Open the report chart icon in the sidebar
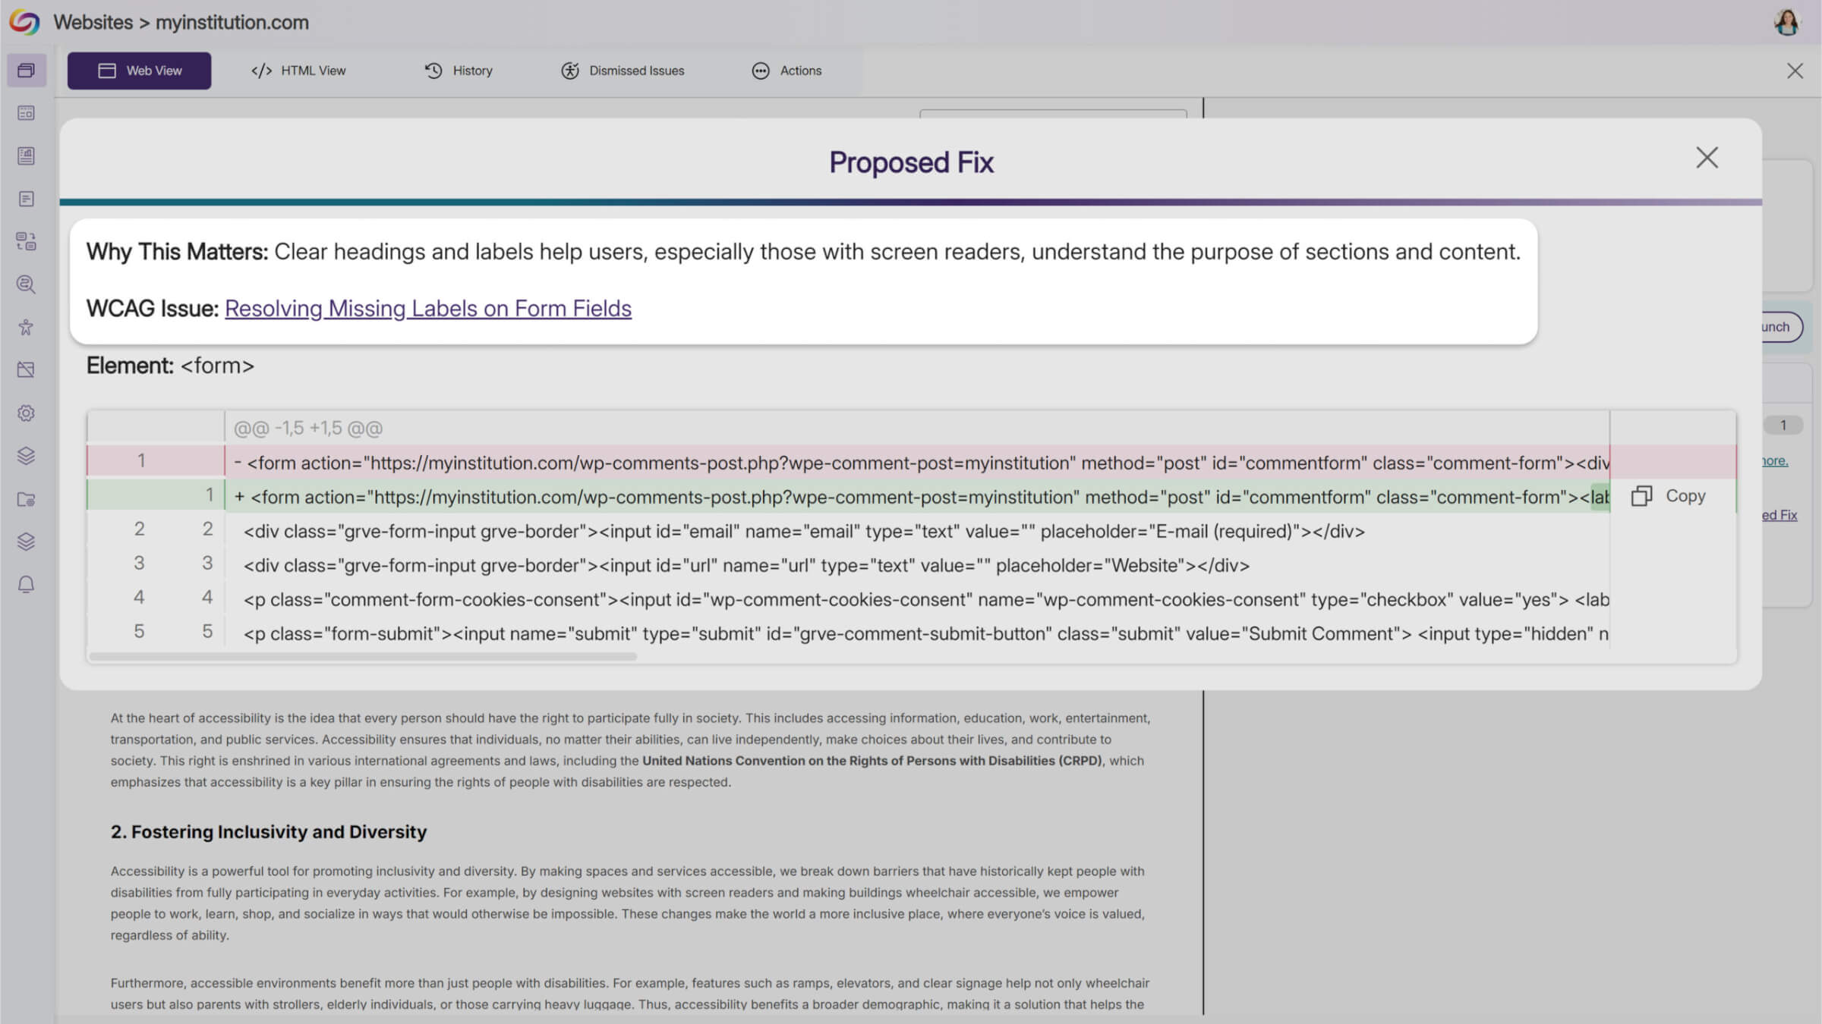The width and height of the screenshot is (1822, 1024). click(26, 156)
